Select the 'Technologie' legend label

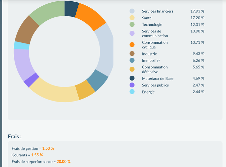(x=152, y=25)
